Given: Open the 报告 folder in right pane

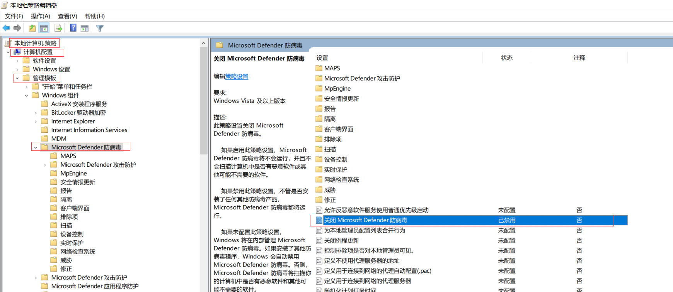Looking at the screenshot, I should [330, 109].
